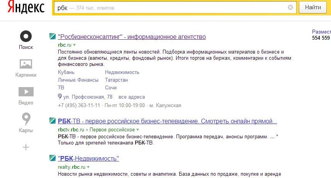Click the Пн-пт 10:00-19:00 hours text
The height and width of the screenshot is (178, 331).
[125, 105]
